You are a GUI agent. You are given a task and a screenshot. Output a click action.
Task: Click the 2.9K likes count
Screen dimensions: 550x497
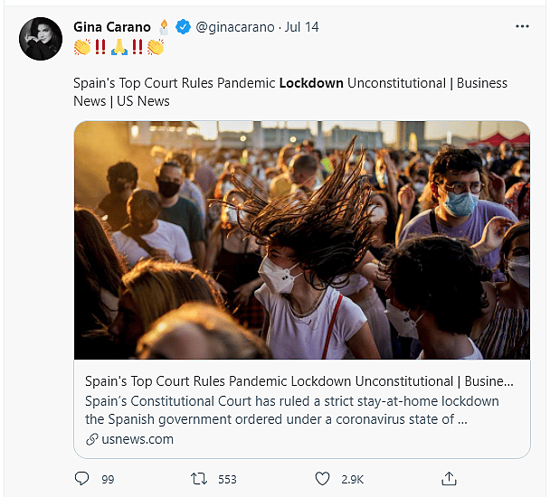(352, 479)
